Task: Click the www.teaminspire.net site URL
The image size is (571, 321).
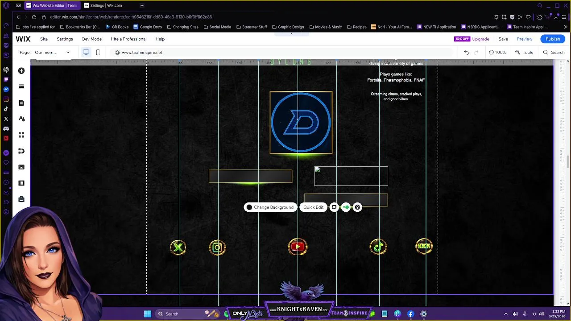Action: 142,53
